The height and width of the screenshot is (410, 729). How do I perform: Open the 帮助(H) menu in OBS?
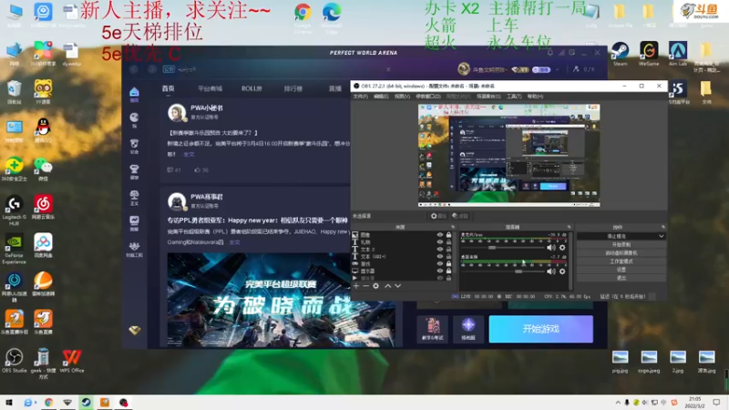535,97
